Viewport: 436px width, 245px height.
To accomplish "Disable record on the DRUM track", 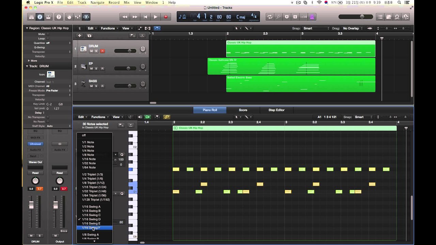I will click(102, 51).
